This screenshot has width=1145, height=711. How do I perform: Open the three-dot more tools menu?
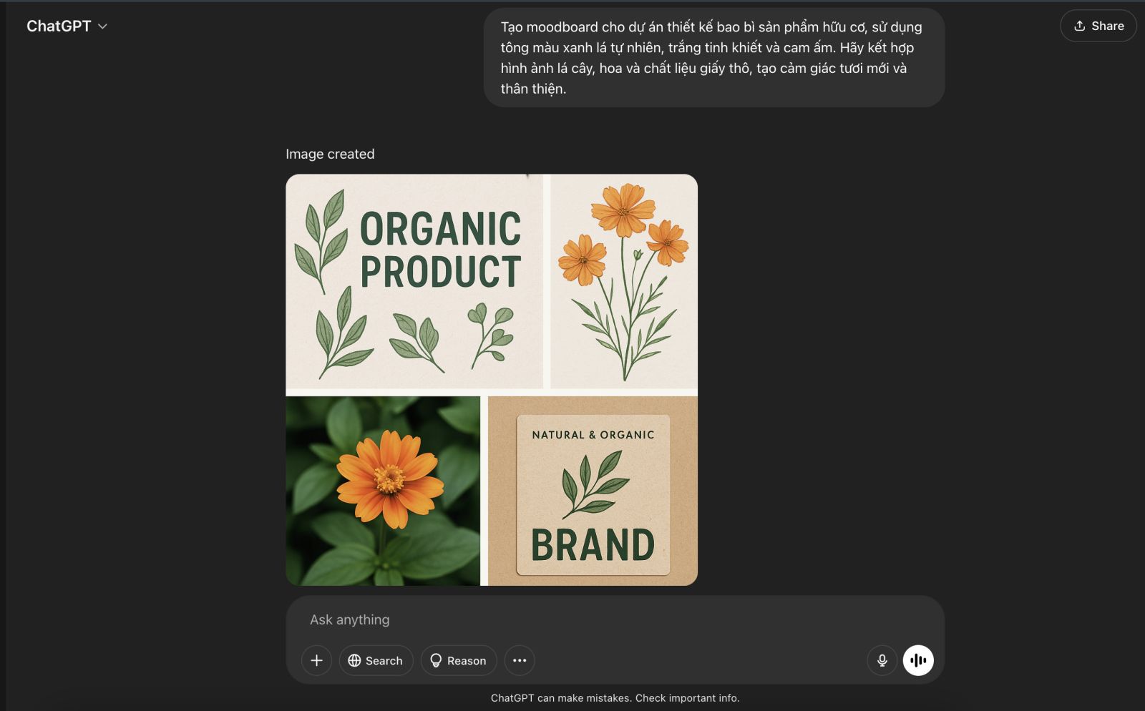pyautogui.click(x=520, y=660)
